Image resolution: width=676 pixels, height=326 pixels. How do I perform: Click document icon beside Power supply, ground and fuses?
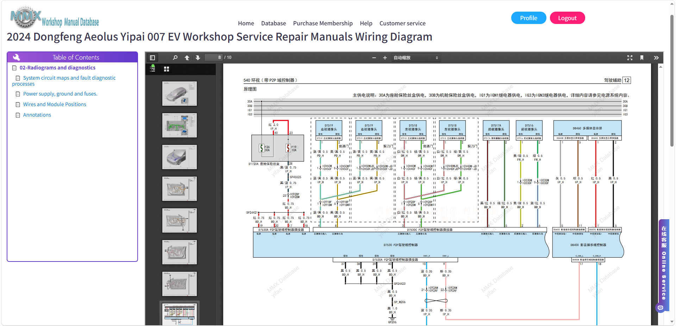tap(18, 94)
